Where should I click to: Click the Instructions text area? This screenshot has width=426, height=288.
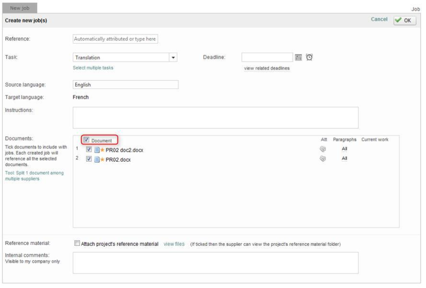pyautogui.click(x=215, y=118)
